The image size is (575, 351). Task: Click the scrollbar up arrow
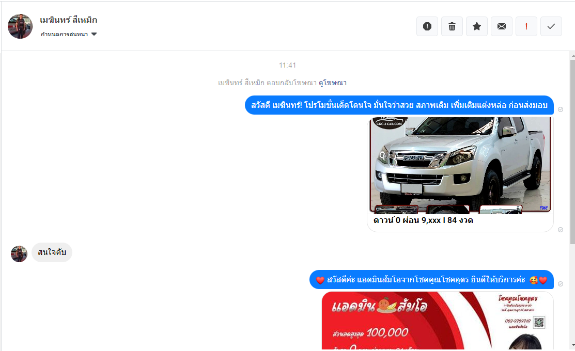[x=572, y=56]
